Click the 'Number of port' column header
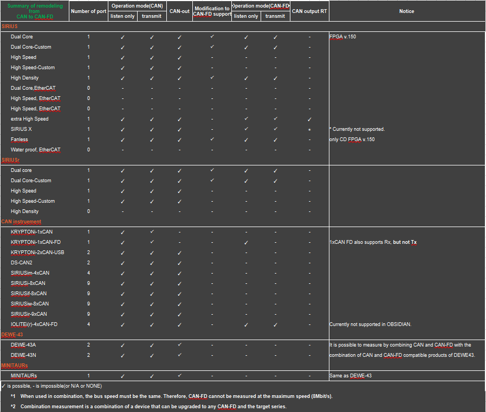This screenshot has height=412, width=486. pyautogui.click(x=88, y=11)
